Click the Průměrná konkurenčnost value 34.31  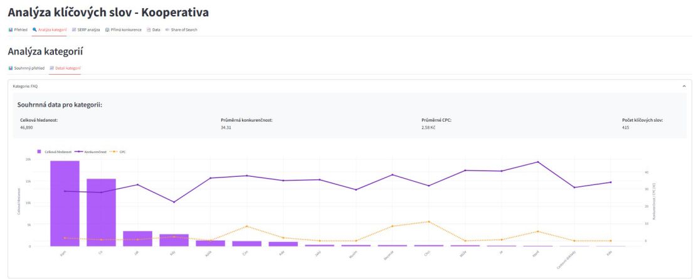click(x=226, y=128)
